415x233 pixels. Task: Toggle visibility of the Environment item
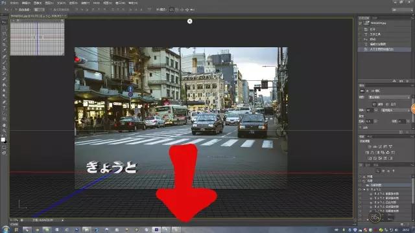pyautogui.click(x=360, y=177)
